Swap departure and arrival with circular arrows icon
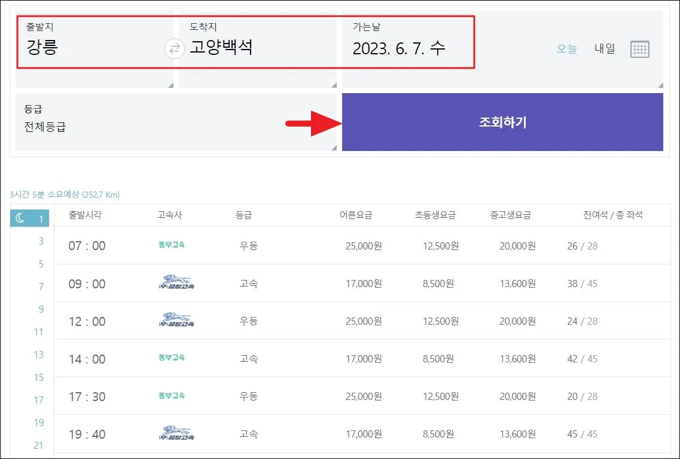680x459 pixels. click(x=173, y=50)
